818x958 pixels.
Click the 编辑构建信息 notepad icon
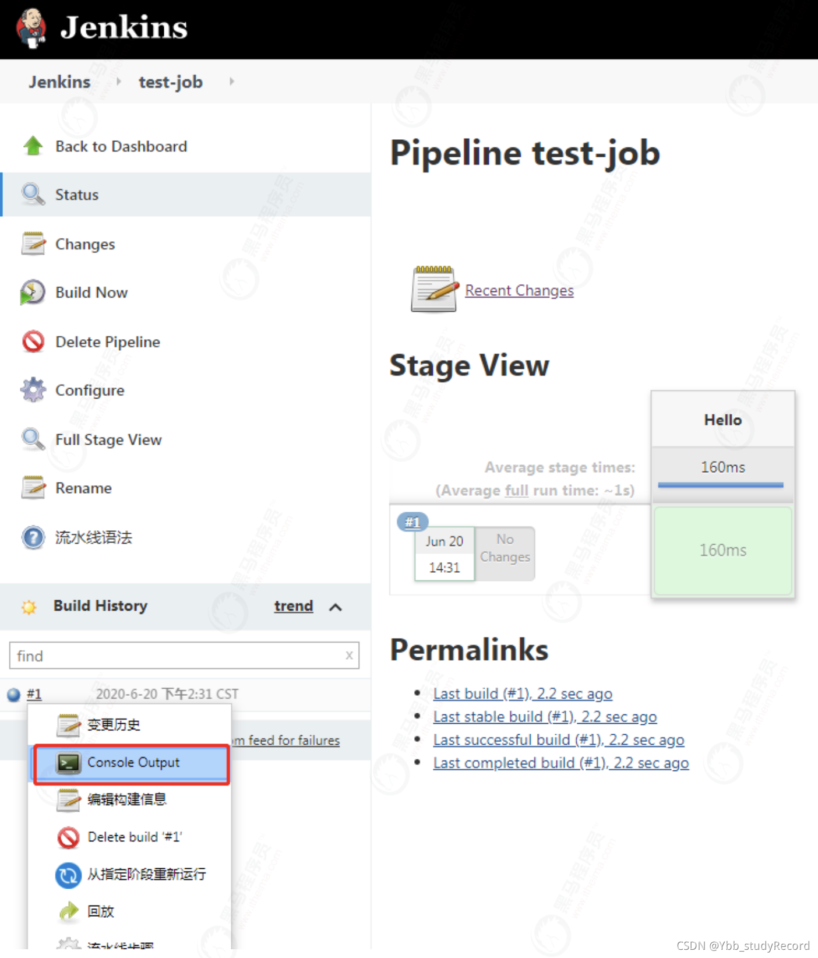point(68,799)
